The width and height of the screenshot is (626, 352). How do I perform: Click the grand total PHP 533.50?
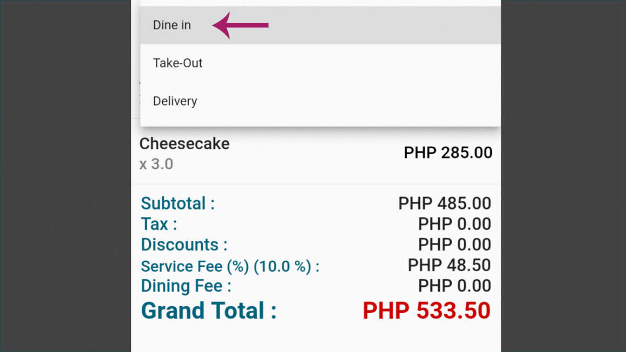[x=427, y=311]
